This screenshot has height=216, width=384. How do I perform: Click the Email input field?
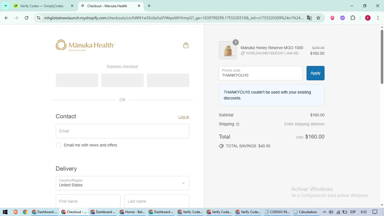pos(122,131)
